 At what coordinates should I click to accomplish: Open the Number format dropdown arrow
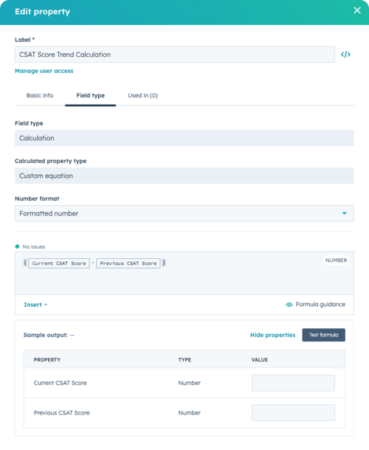(344, 213)
